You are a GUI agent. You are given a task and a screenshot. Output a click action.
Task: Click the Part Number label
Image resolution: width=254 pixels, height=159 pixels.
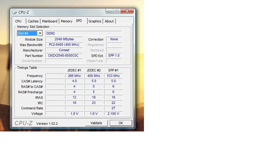(34, 56)
